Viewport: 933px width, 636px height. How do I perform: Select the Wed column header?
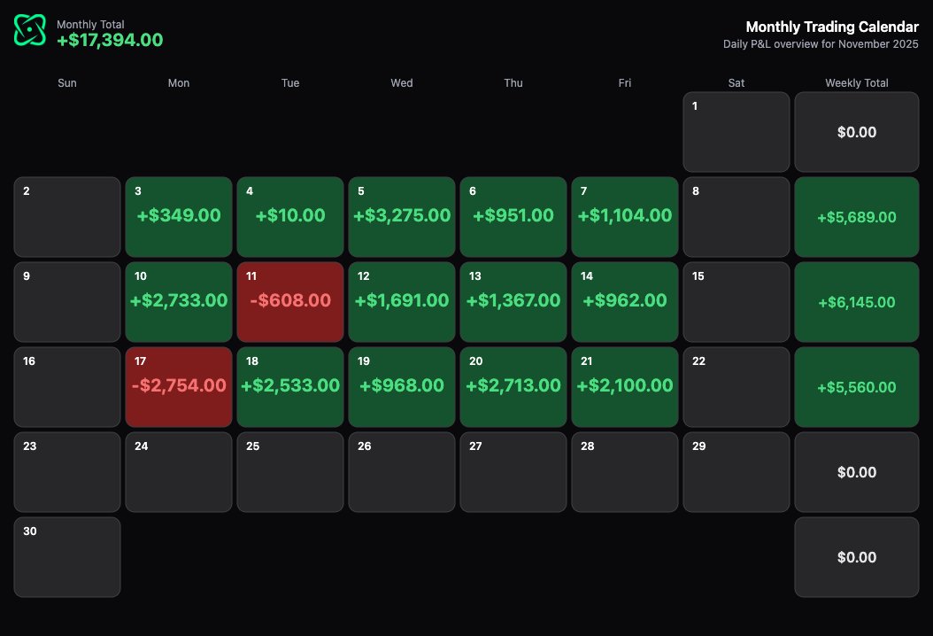401,82
